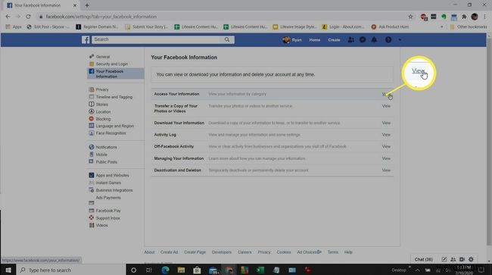Open the Messenger icon in Facebook header
The image size is (492, 275).
tap(363, 40)
